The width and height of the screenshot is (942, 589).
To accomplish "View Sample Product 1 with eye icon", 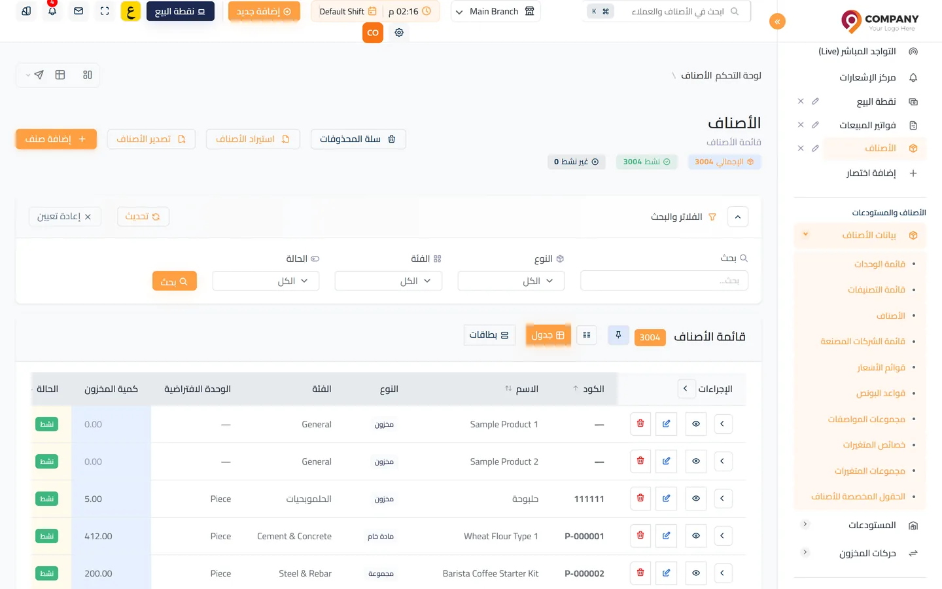I will coord(696,424).
